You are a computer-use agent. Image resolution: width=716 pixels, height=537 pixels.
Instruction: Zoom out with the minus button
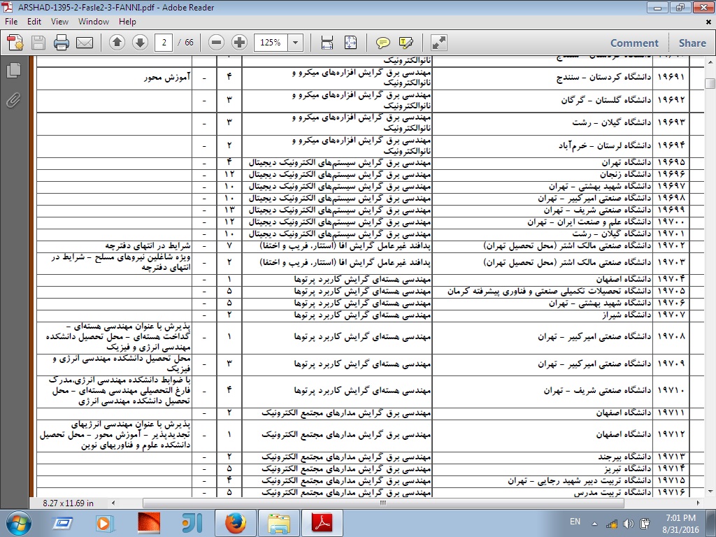click(217, 43)
